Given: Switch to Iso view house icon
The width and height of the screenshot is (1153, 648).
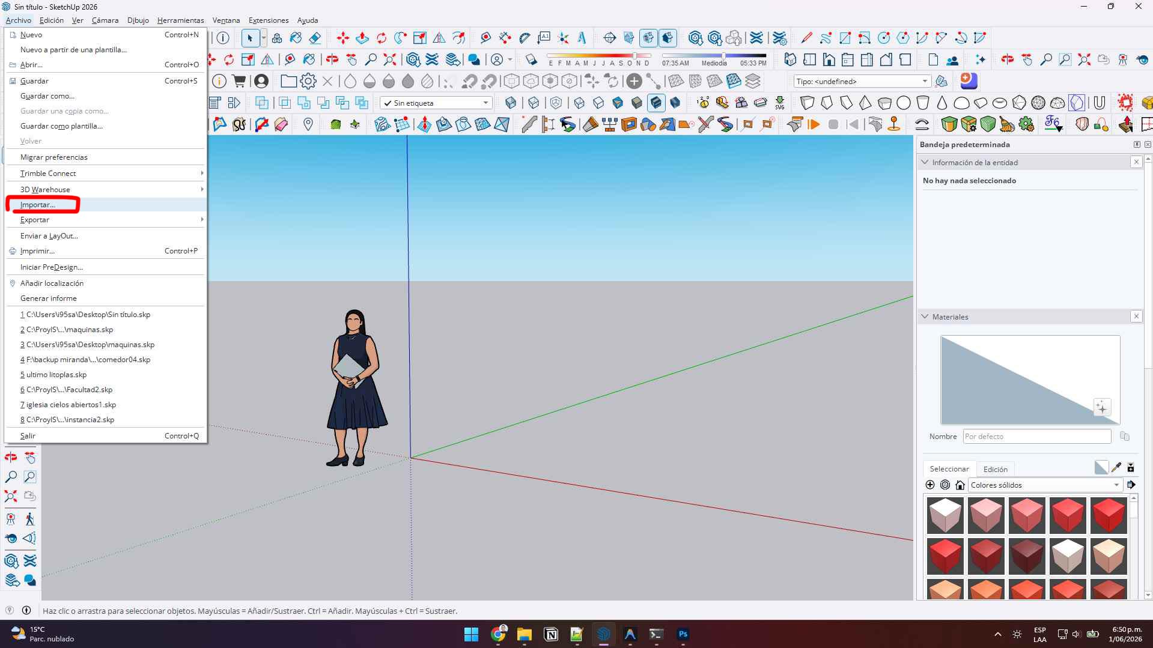Looking at the screenshot, I should 790,59.
